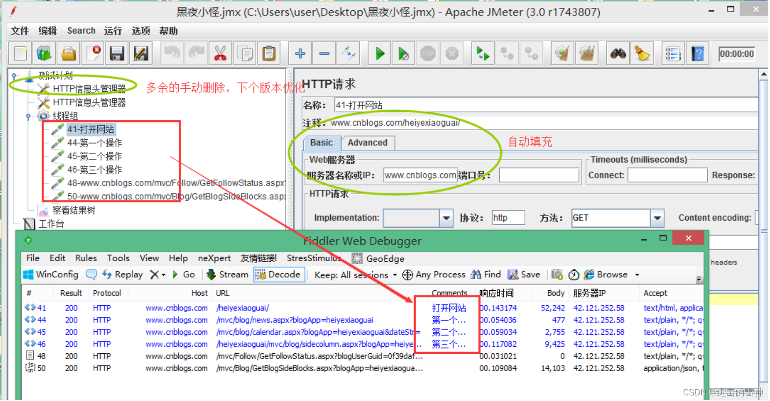Open the Rules menu in Fiddler

[x=86, y=258]
